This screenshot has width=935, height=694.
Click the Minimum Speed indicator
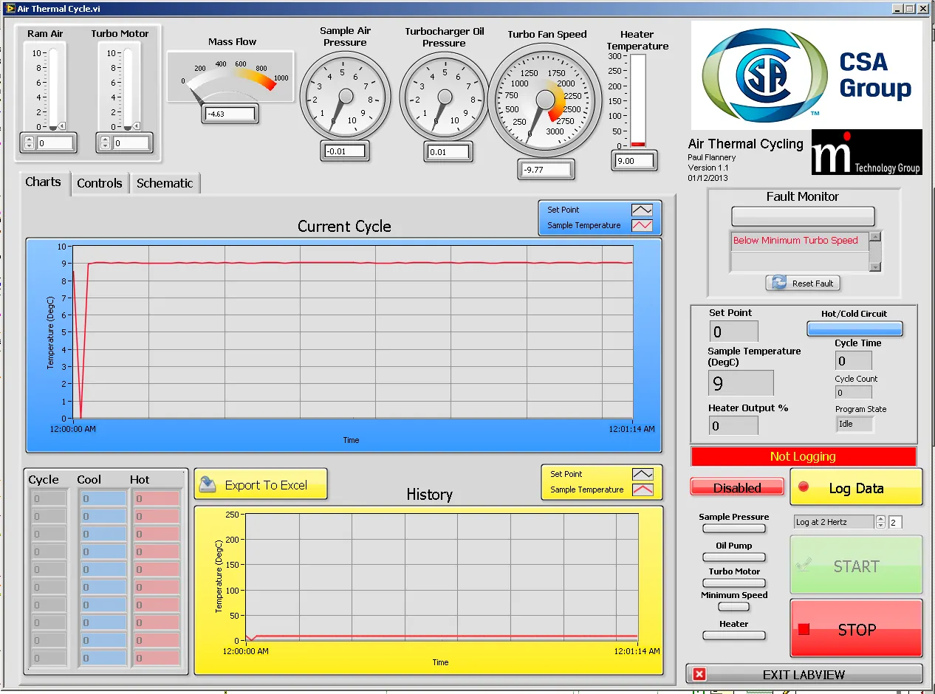[x=733, y=606]
